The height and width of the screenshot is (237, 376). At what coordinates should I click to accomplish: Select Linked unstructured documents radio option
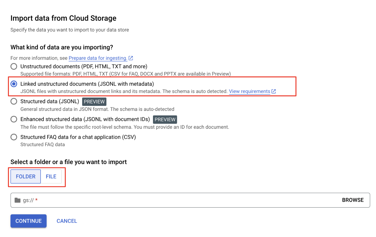[x=14, y=84]
